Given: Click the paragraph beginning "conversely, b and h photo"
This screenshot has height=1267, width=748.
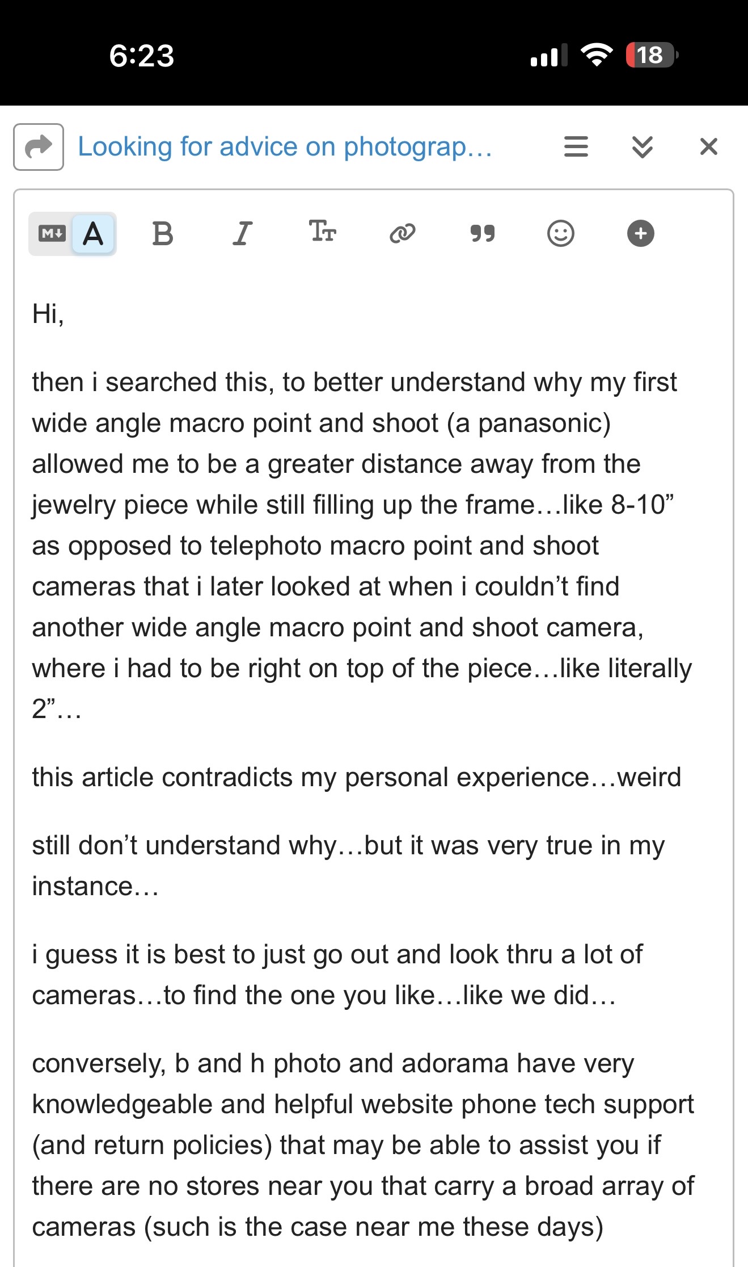Looking at the screenshot, I should tap(363, 1145).
